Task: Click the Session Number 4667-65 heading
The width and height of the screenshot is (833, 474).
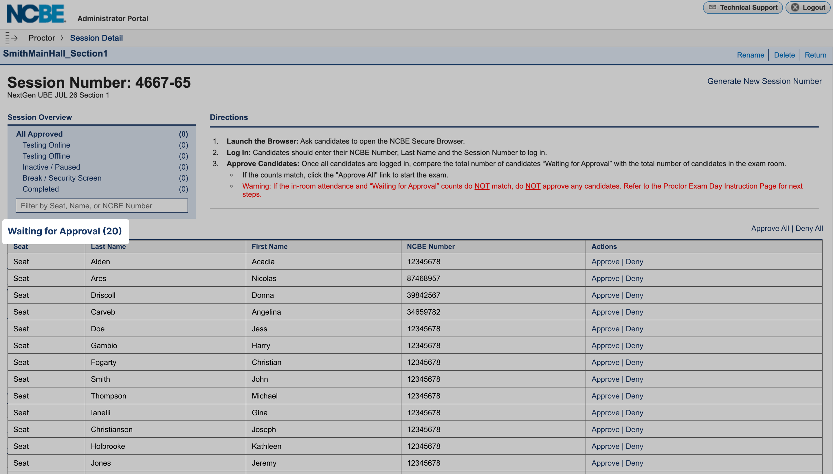Action: (x=99, y=83)
